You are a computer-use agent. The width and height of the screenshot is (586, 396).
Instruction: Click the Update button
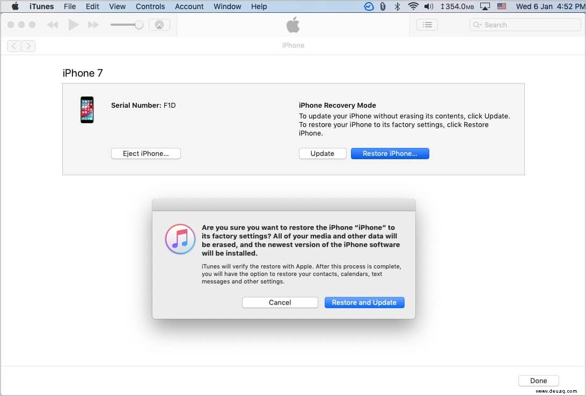(323, 153)
